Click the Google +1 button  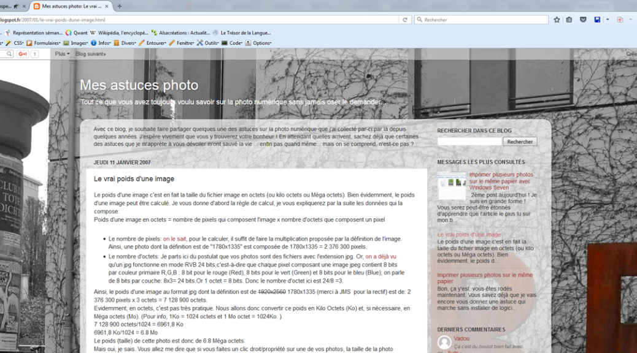pyautogui.click(x=22, y=54)
